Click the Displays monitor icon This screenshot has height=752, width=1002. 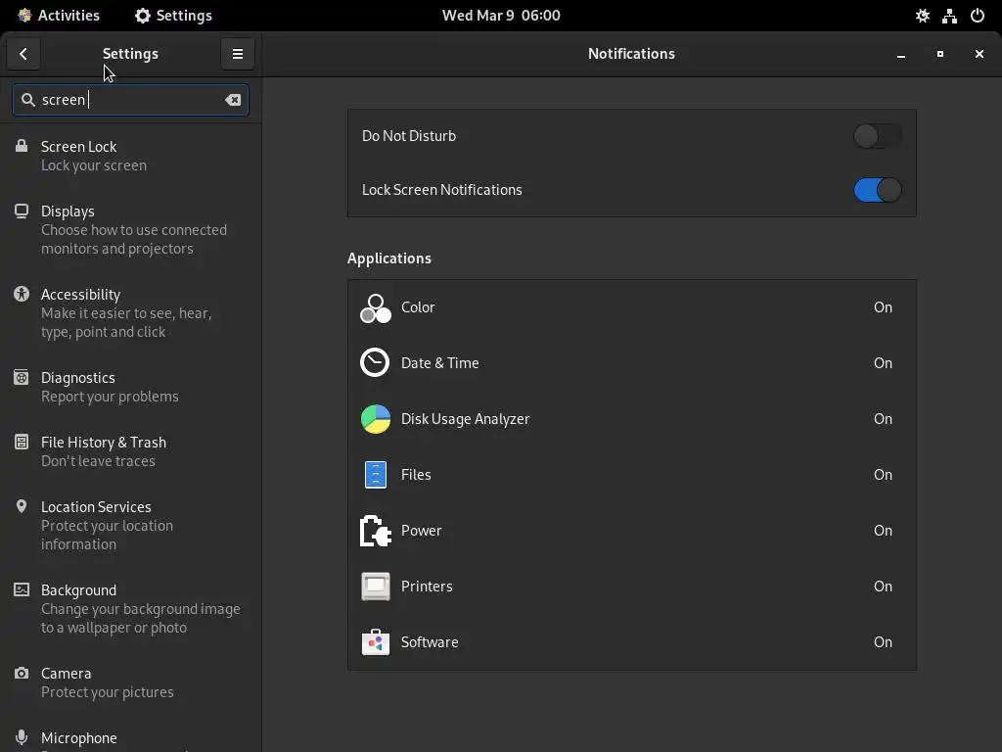tap(22, 211)
